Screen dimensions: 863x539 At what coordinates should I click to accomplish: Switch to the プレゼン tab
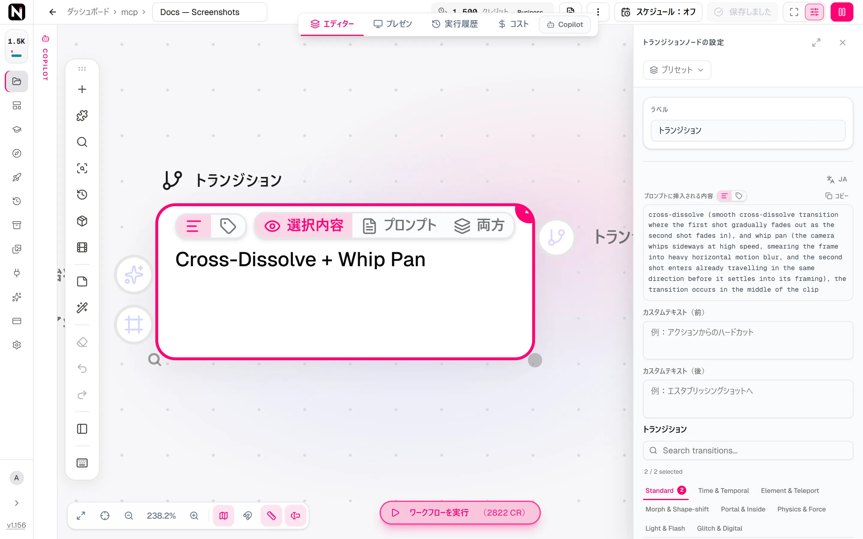393,24
